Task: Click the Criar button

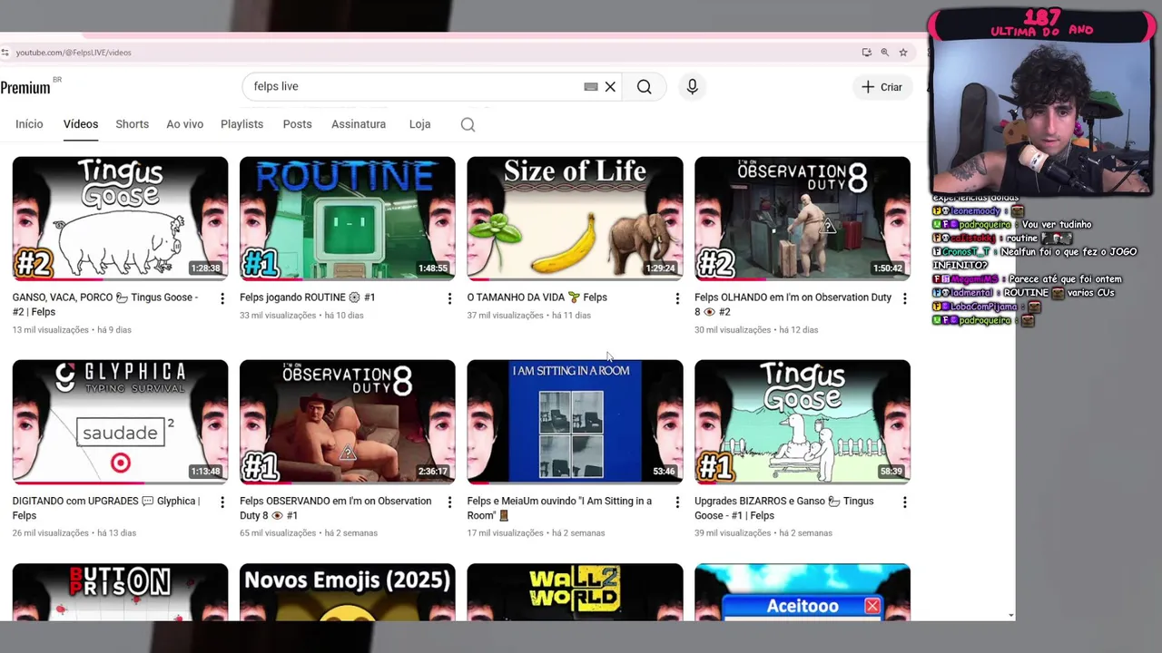Action: pyautogui.click(x=881, y=87)
